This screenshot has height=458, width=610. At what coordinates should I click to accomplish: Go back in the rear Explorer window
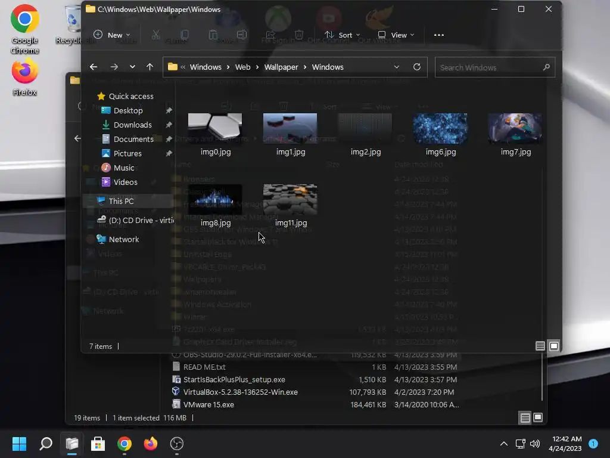[77, 138]
